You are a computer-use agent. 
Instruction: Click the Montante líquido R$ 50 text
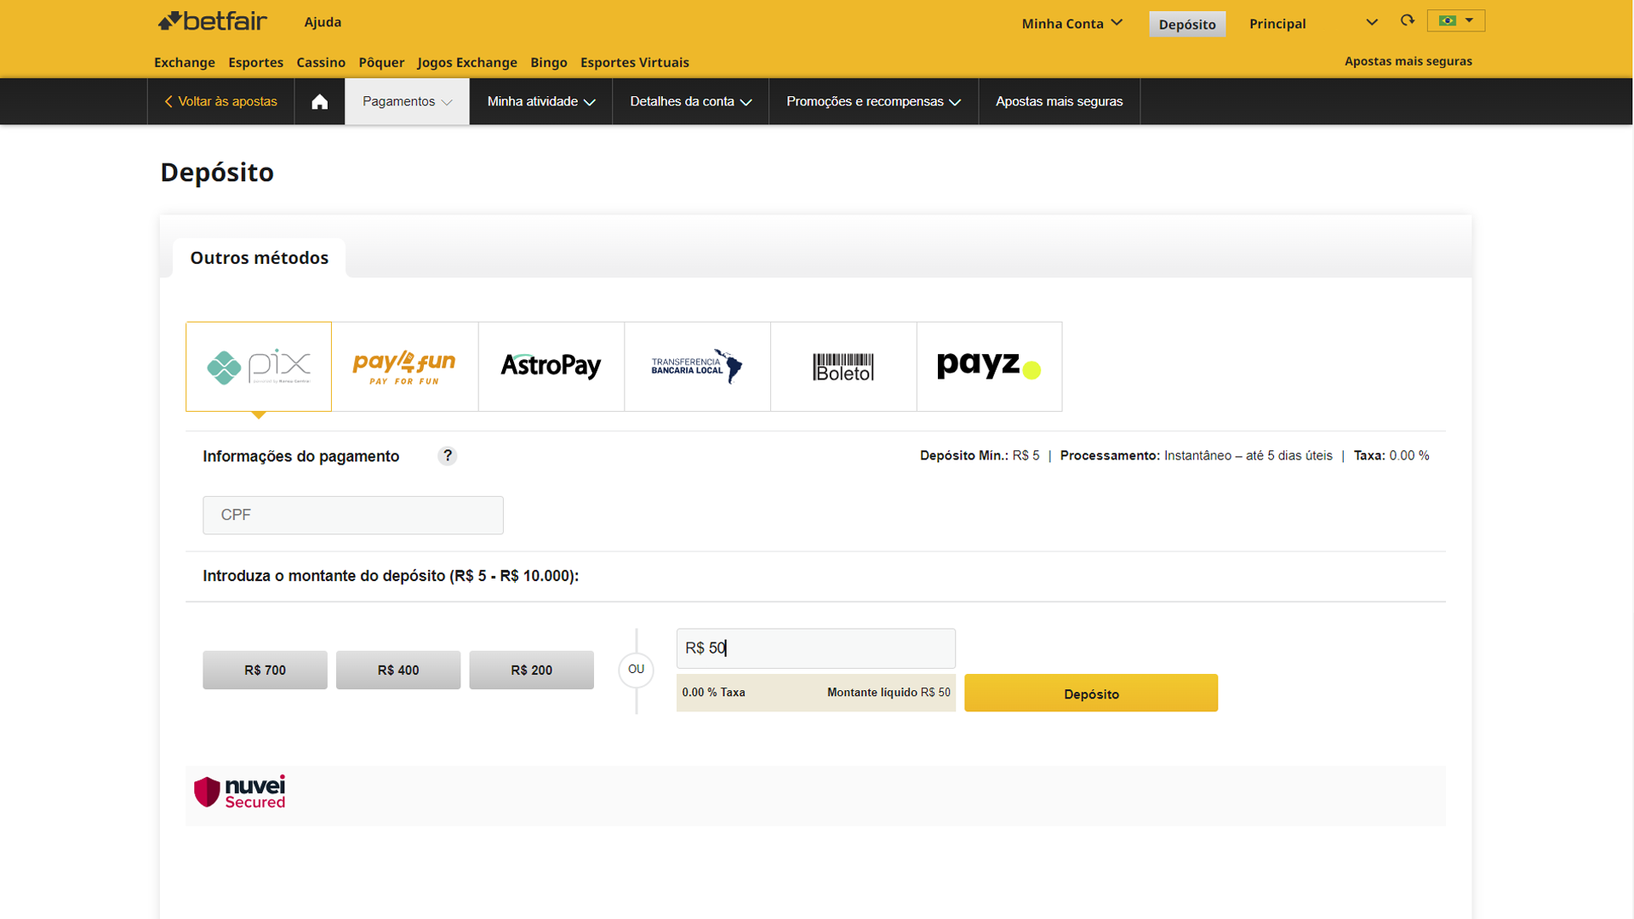(x=888, y=693)
